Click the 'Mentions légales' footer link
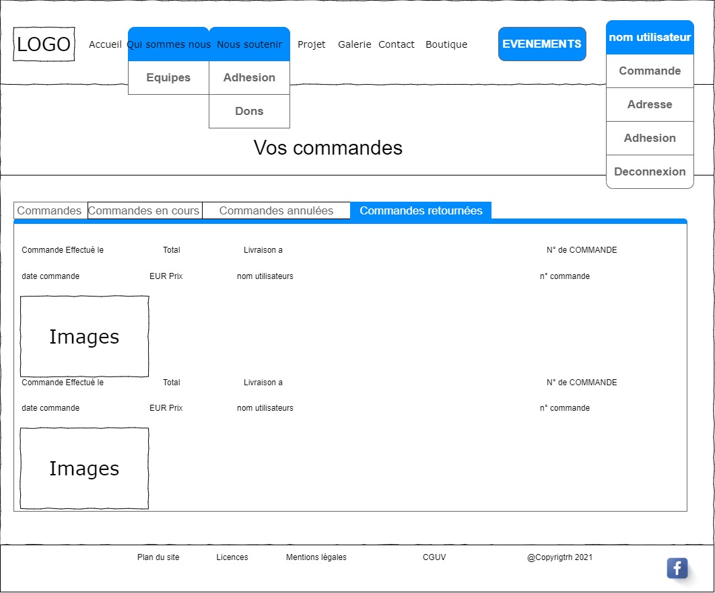715x593 pixels. pos(316,557)
